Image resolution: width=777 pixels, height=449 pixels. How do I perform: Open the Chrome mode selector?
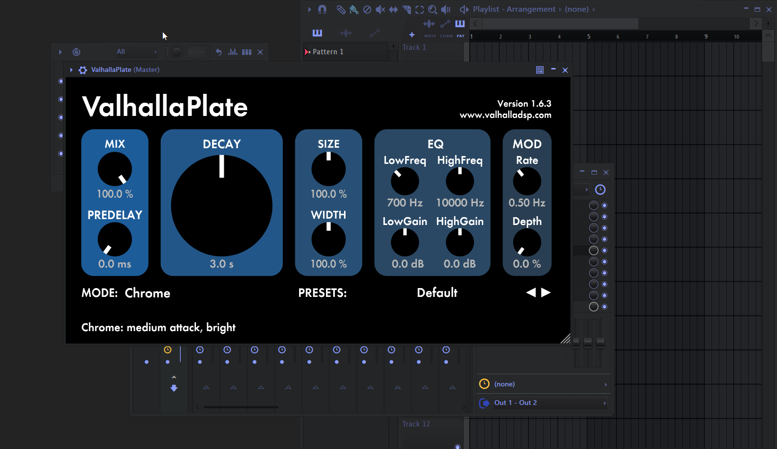coord(148,293)
